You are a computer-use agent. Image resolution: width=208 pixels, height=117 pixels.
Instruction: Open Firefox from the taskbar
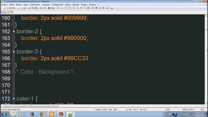click(32, 114)
